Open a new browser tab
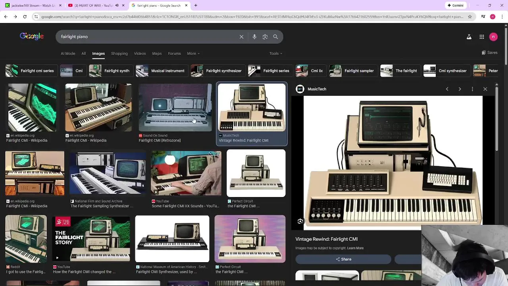The image size is (508, 286). tap(196, 5)
